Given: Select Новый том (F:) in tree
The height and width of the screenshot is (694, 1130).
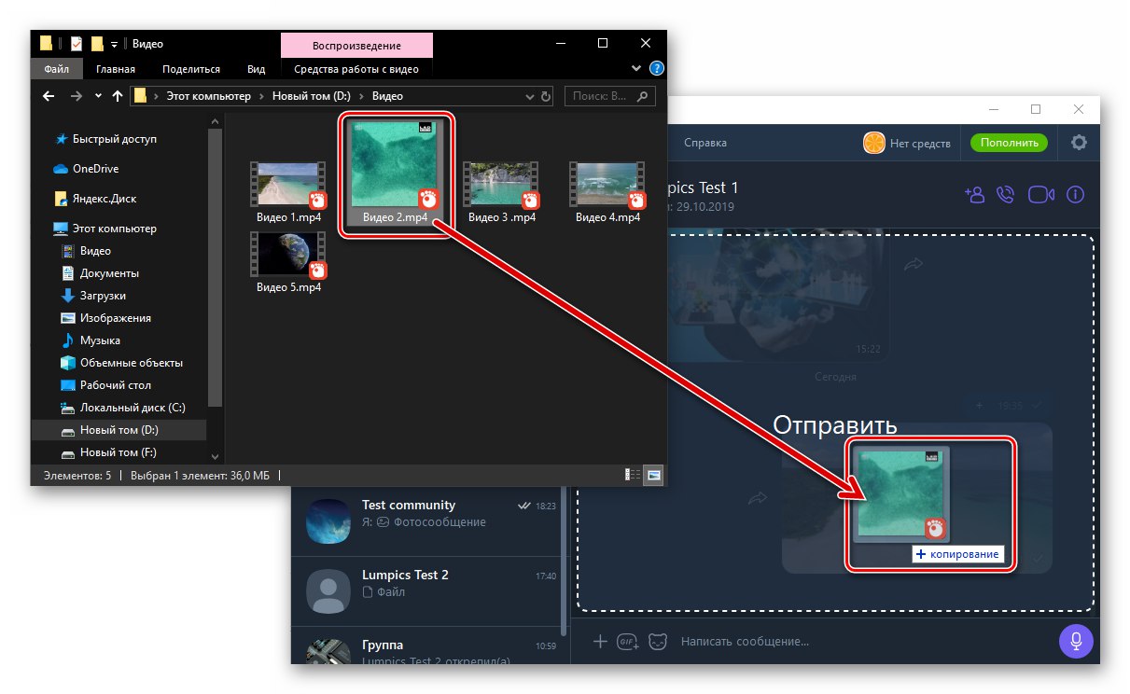Looking at the screenshot, I should pos(119,452).
